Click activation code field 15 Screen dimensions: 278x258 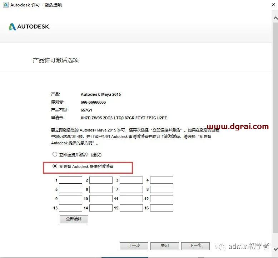click(x=131, y=208)
